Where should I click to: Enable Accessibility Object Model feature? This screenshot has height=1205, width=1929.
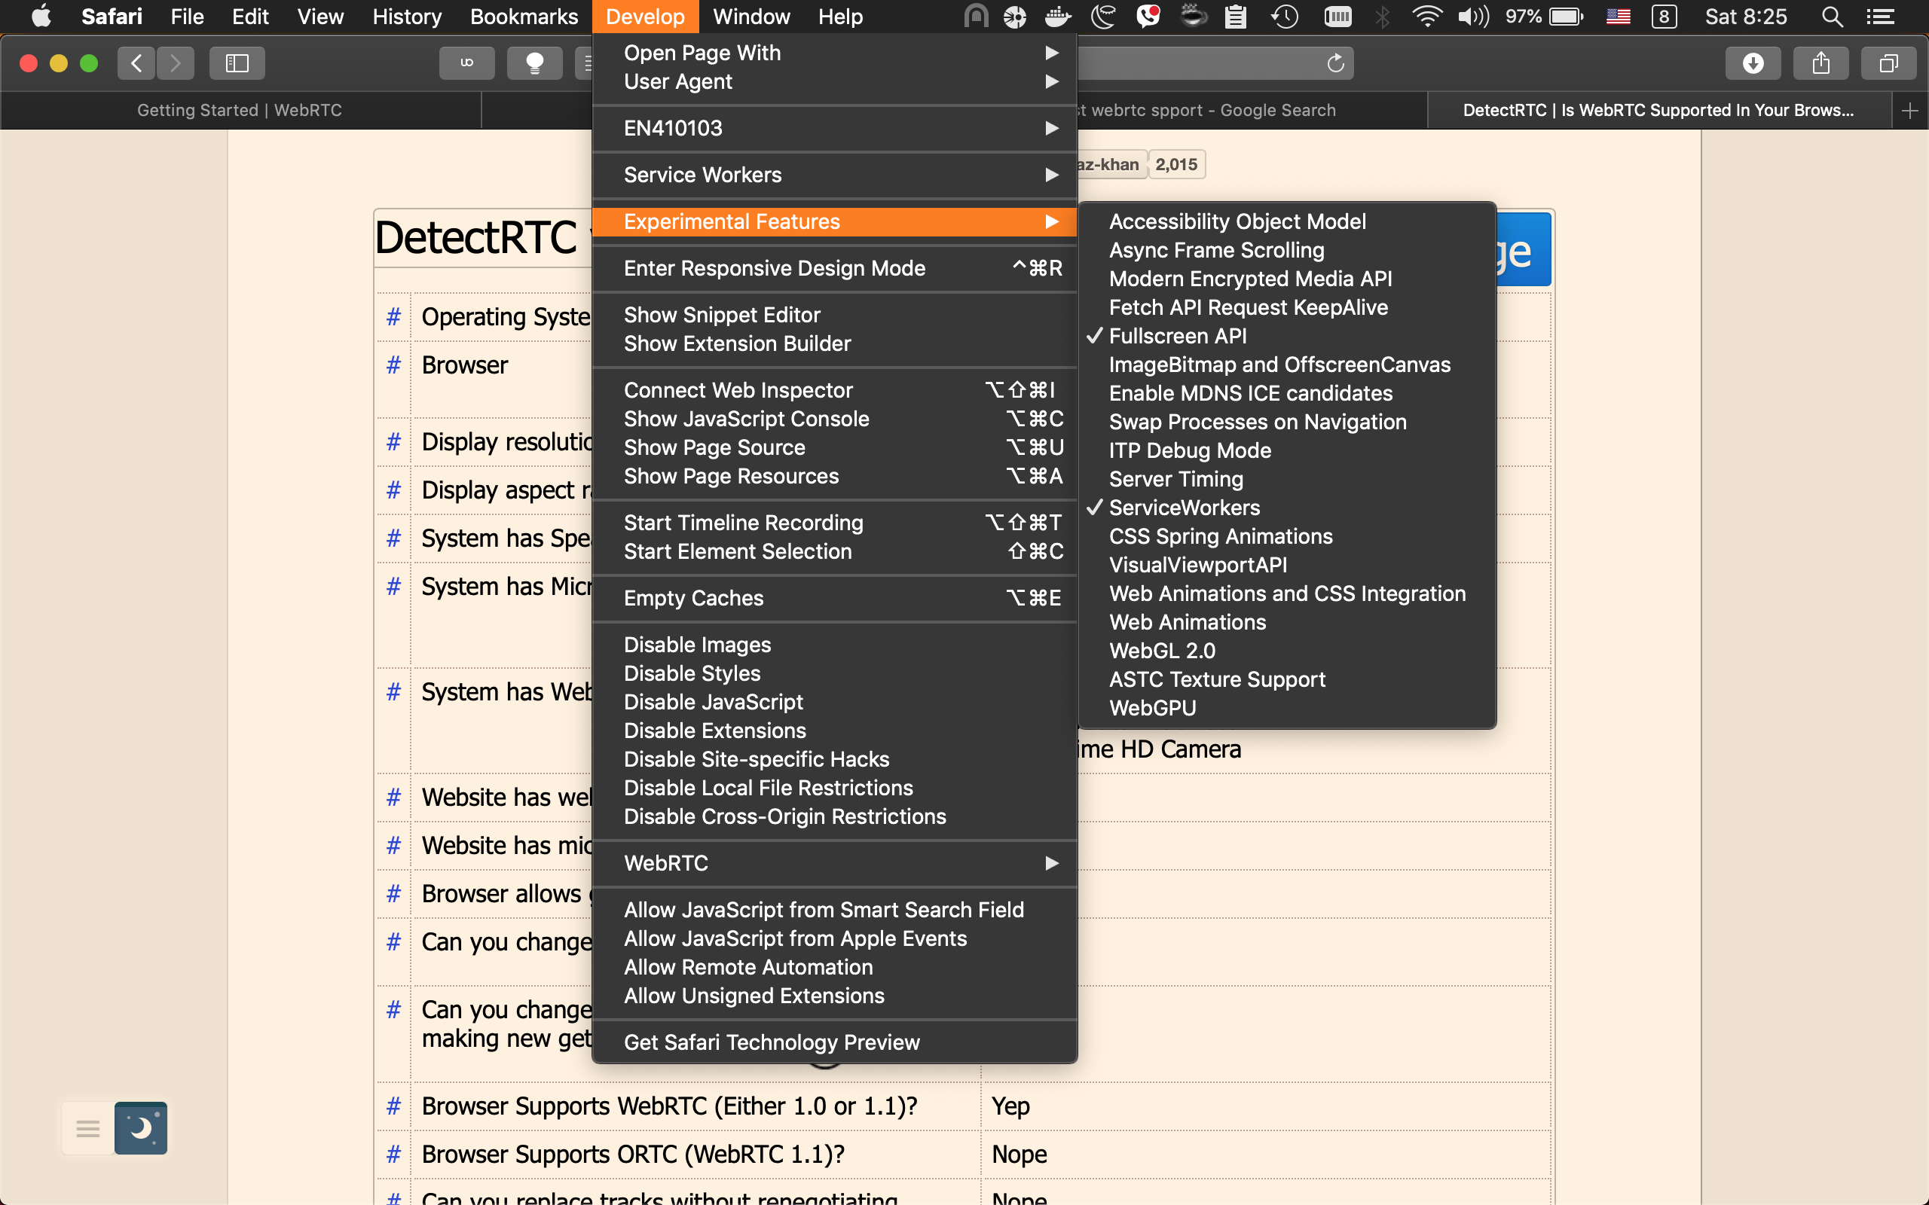[1286, 221]
